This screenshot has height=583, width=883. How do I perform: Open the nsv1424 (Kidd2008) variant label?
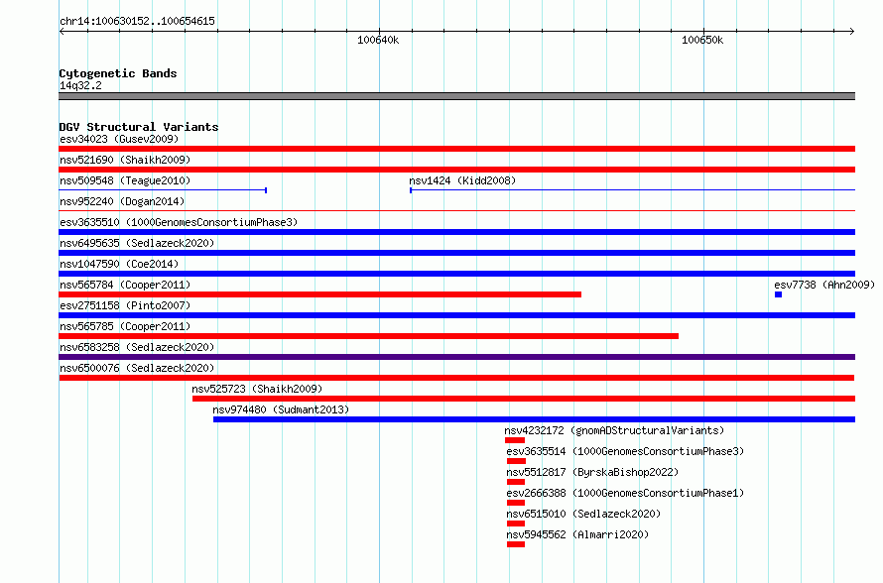462,180
